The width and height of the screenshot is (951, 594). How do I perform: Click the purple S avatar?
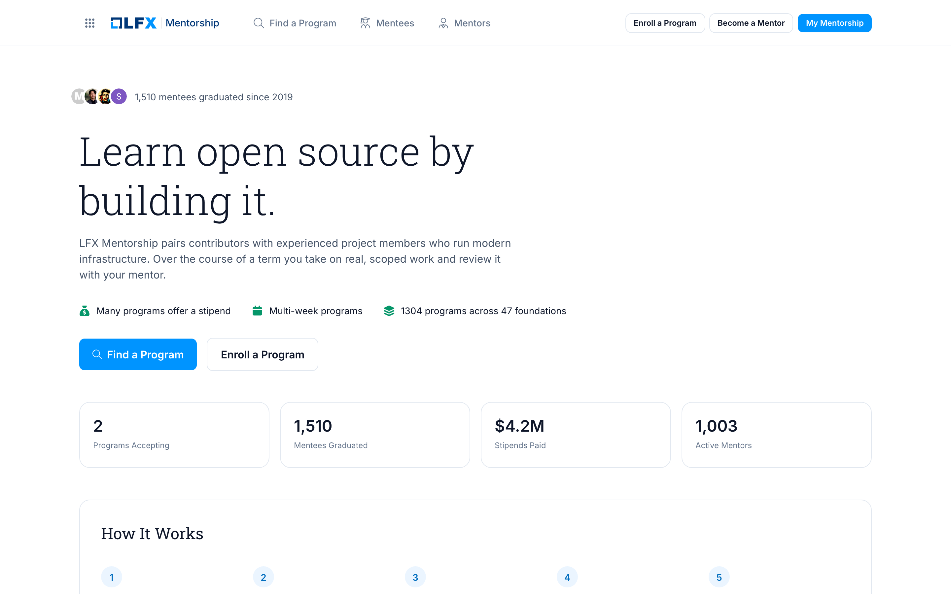tap(119, 96)
